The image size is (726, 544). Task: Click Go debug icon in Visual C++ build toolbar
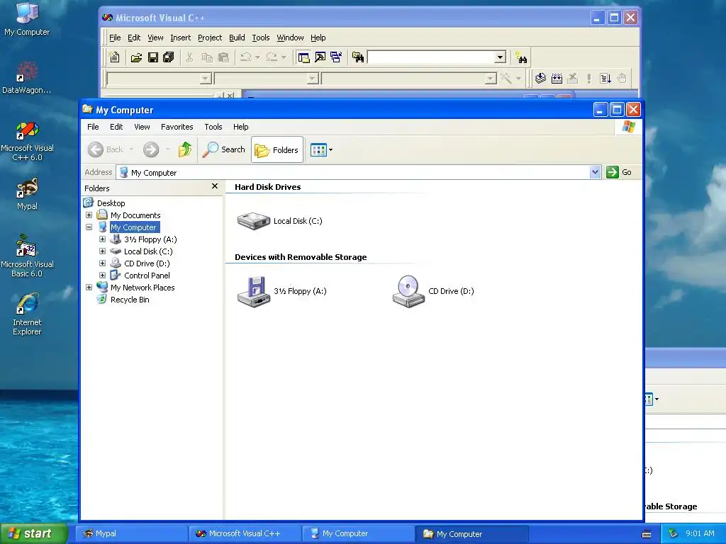605,78
